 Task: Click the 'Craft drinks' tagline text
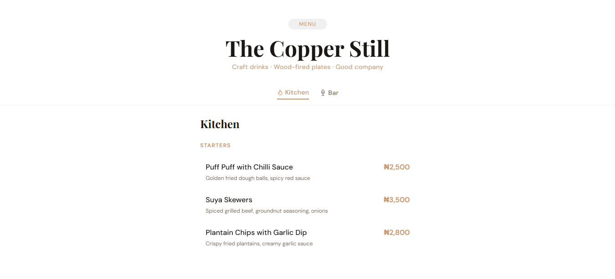click(250, 67)
